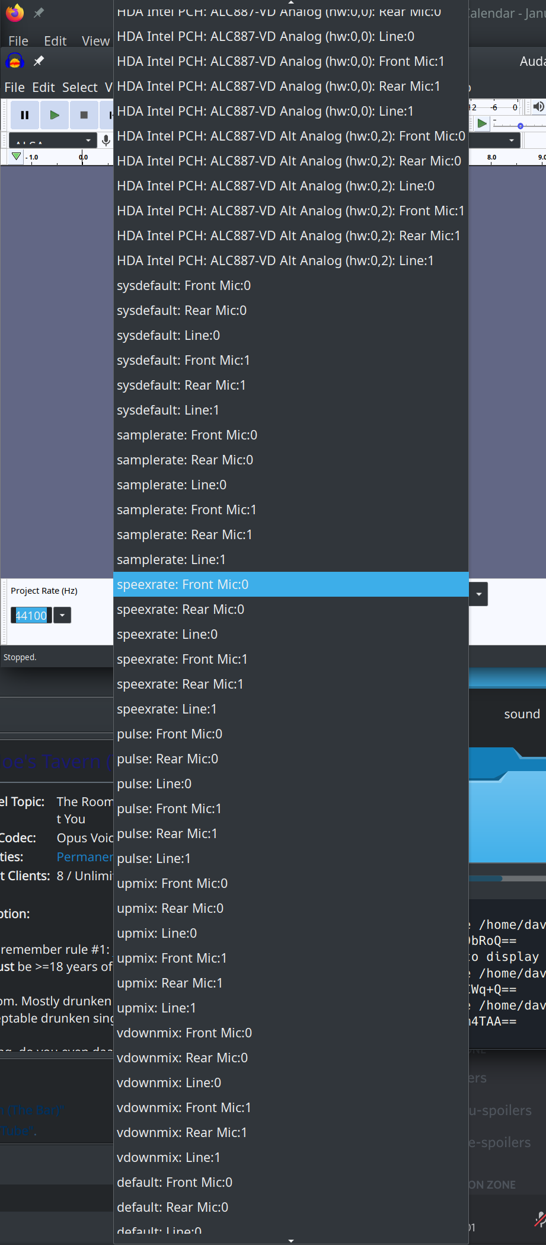Select speexrate: Rear Mic:0

tap(290, 609)
